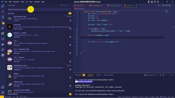Click line number 14 in editor gutter
Screen dimensions: 175x98
pyautogui.click(x=77, y=38)
